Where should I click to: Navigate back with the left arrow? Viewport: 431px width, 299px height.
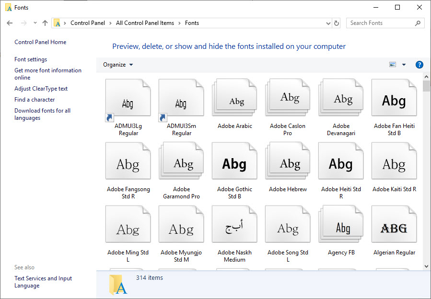pyautogui.click(x=10, y=23)
